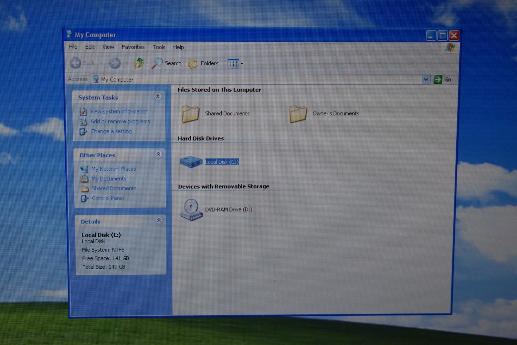Click Change a setting link
The width and height of the screenshot is (517, 345).
tap(111, 131)
